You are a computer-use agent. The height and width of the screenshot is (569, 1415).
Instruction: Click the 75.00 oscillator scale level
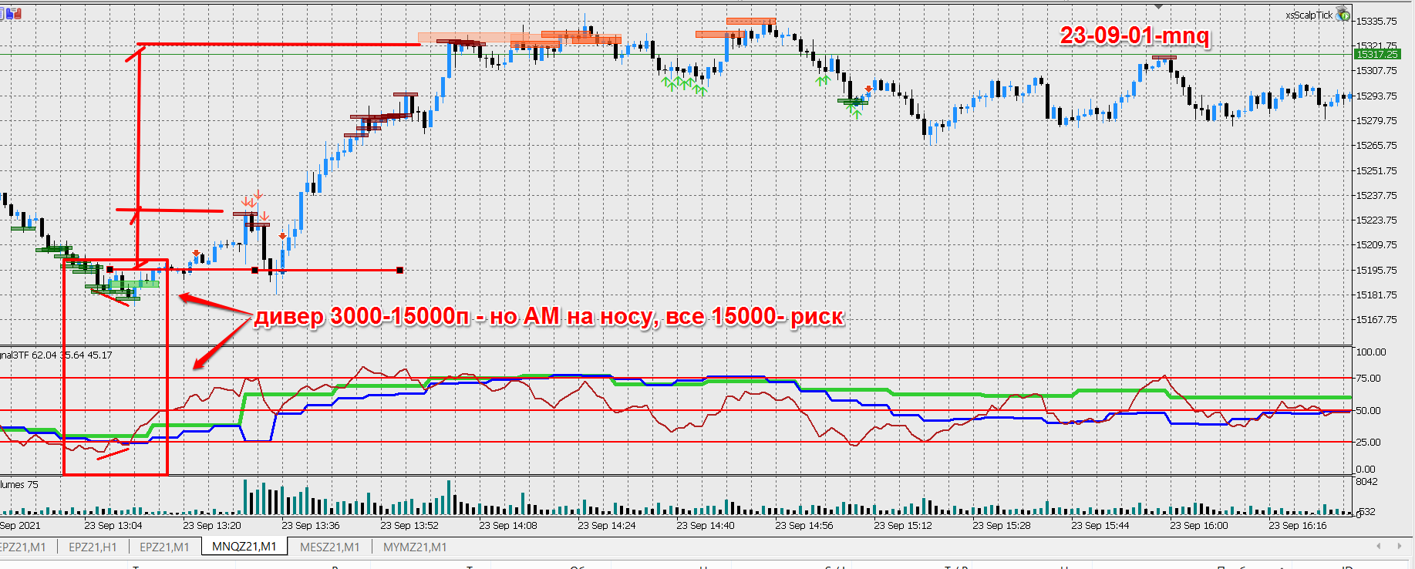point(1368,378)
